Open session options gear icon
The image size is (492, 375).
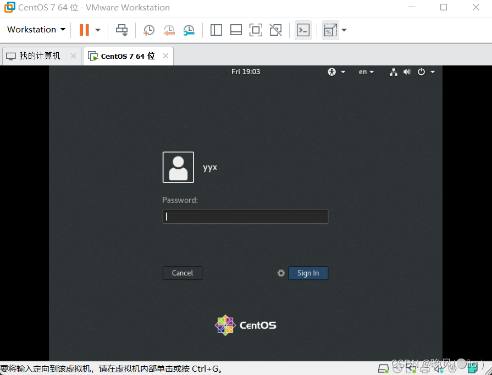coord(281,273)
